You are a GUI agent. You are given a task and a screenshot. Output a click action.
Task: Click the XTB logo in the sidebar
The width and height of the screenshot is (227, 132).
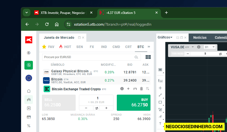[29, 40]
